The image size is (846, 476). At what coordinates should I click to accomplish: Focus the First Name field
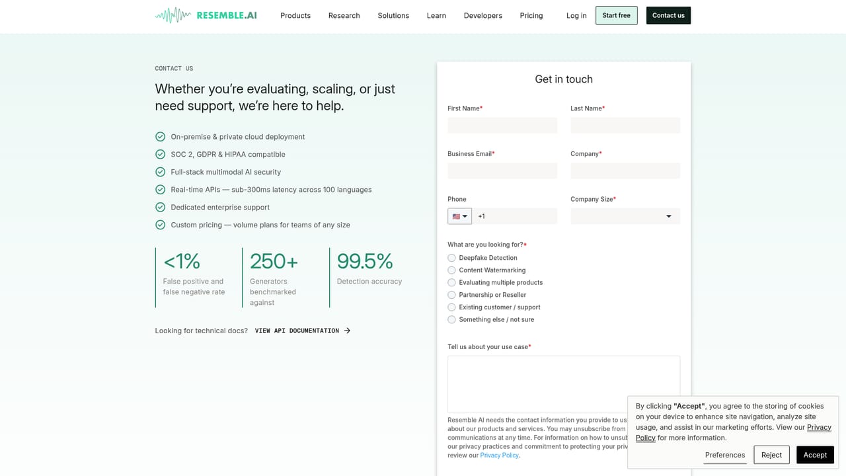(502, 126)
